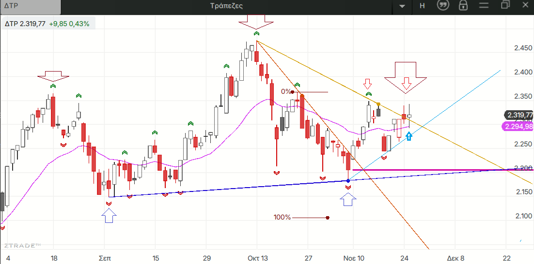Select the Τράπεζες window title

227,6
